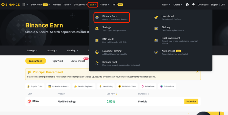This screenshot has height=115, width=228.
Task: Sort the Duration column
Action: point(148,94)
